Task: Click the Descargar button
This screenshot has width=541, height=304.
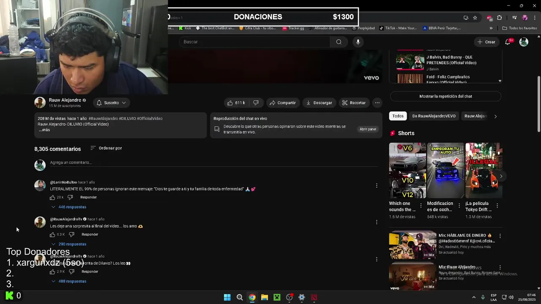Action: coord(319,103)
